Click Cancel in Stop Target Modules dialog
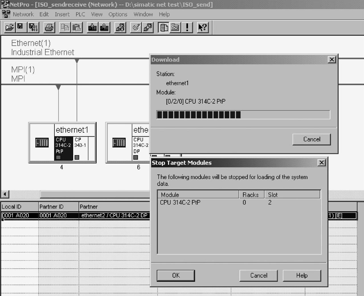 point(259,276)
